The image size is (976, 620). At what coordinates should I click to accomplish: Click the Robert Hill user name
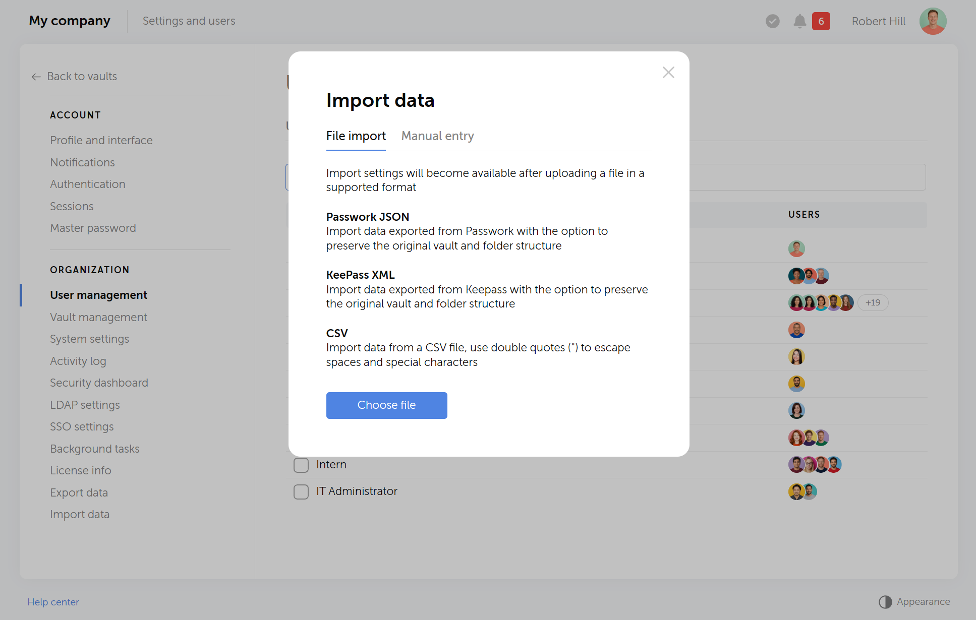(879, 21)
